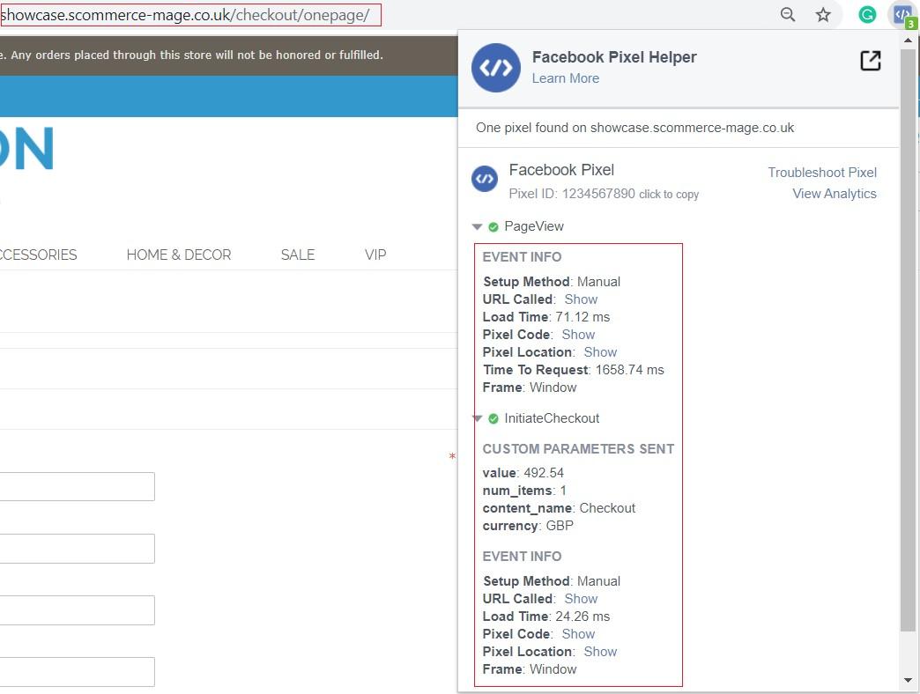The width and height of the screenshot is (920, 694).
Task: Open View Analytics link
Action: 834,194
